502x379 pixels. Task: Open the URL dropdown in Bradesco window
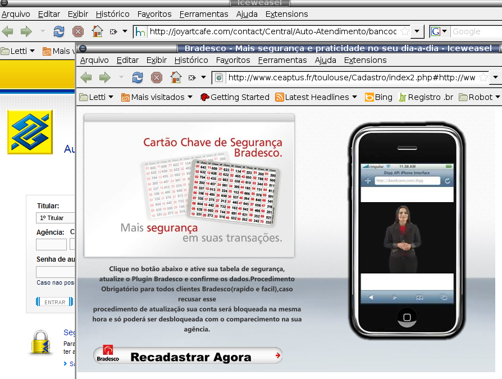(495, 77)
